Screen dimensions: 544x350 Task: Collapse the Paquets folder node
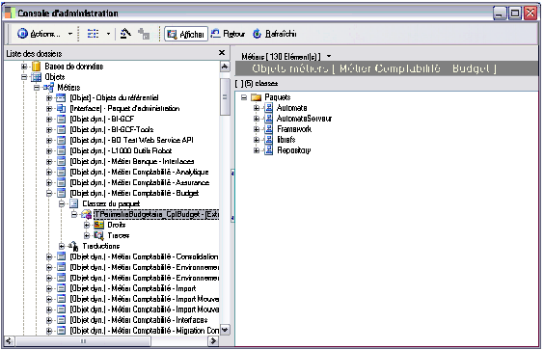tap(244, 97)
